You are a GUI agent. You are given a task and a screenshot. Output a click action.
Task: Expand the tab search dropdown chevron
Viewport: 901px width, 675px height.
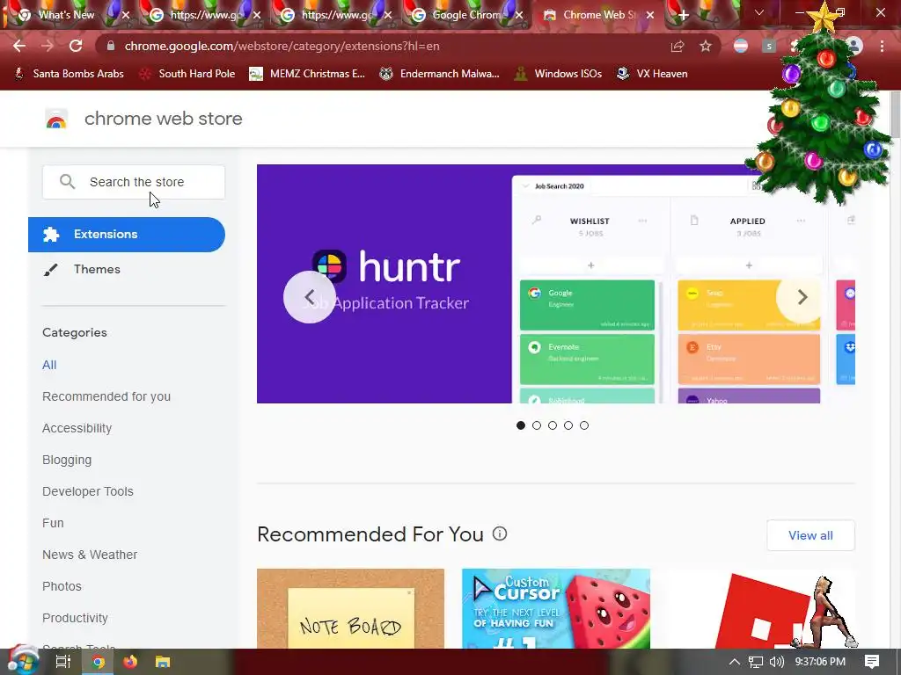click(759, 12)
